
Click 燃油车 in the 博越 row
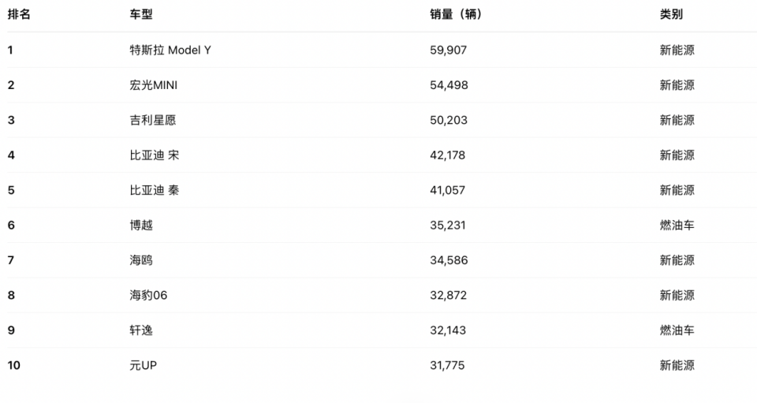[677, 226]
